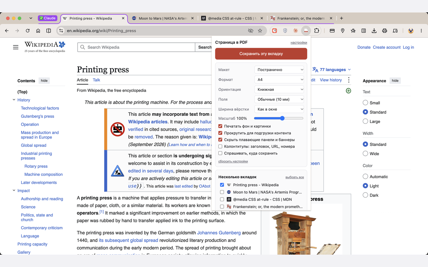Viewport: 428px width, 267px height.
Task: Click the crossed-out eye icon in the address bar
Action: tap(250, 31)
